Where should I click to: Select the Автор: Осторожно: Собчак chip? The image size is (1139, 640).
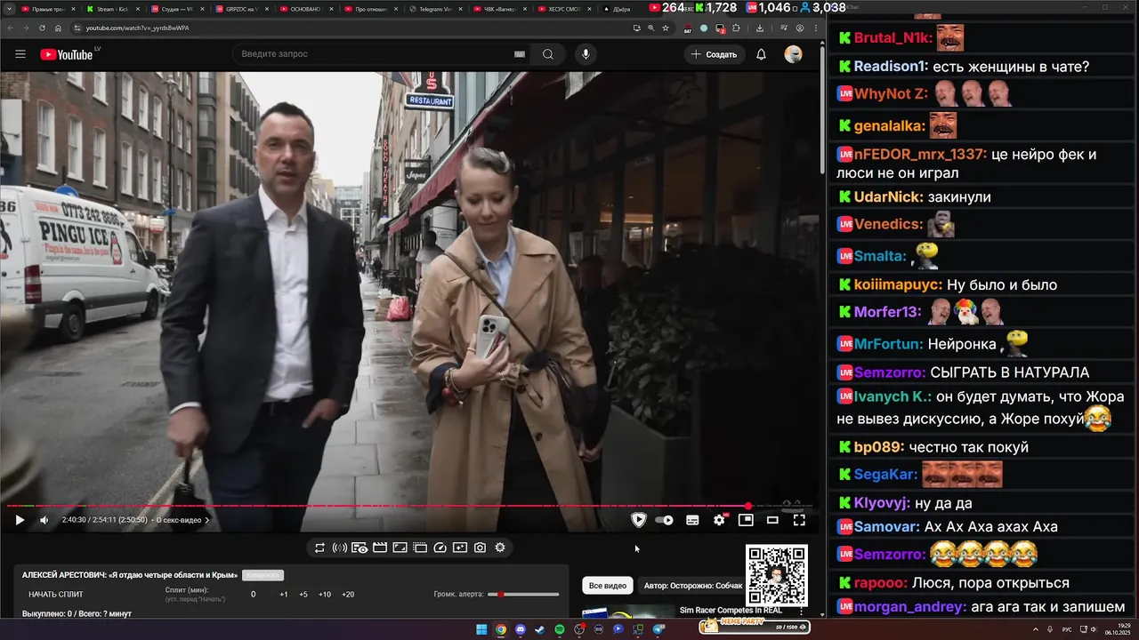click(x=693, y=586)
